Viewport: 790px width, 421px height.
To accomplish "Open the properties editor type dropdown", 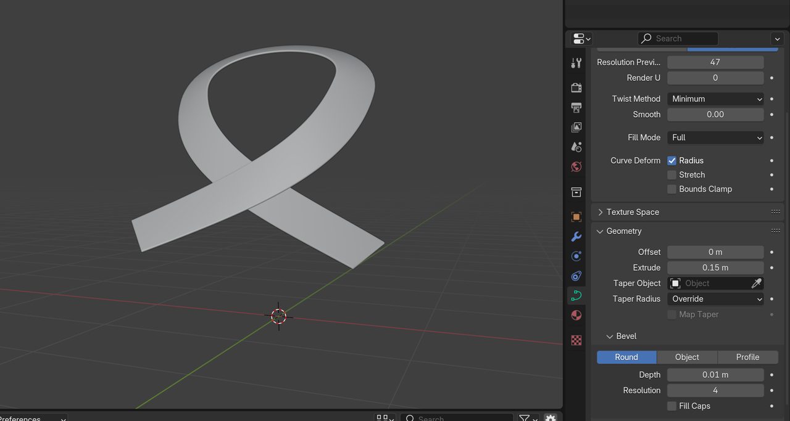I will [x=582, y=38].
